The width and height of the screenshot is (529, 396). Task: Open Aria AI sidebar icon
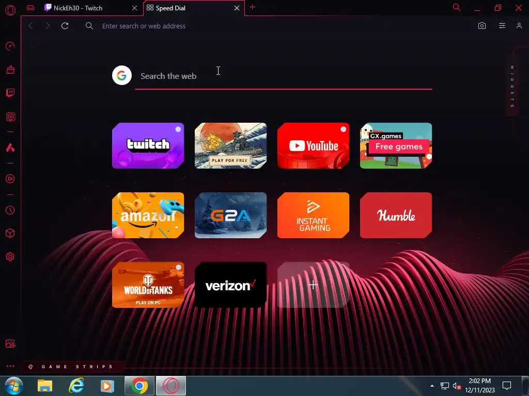(x=10, y=147)
